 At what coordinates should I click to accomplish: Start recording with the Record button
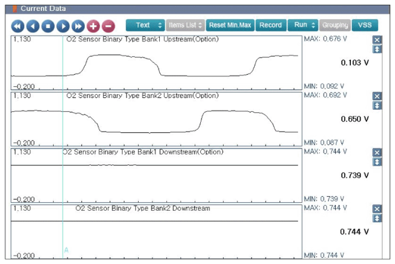point(271,25)
